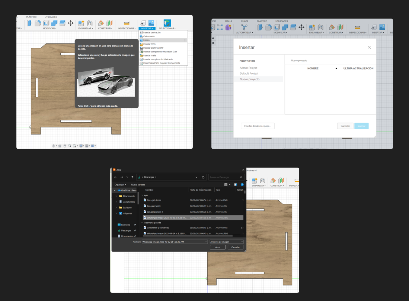Click the Buscar en Descargas search field

click(x=226, y=177)
